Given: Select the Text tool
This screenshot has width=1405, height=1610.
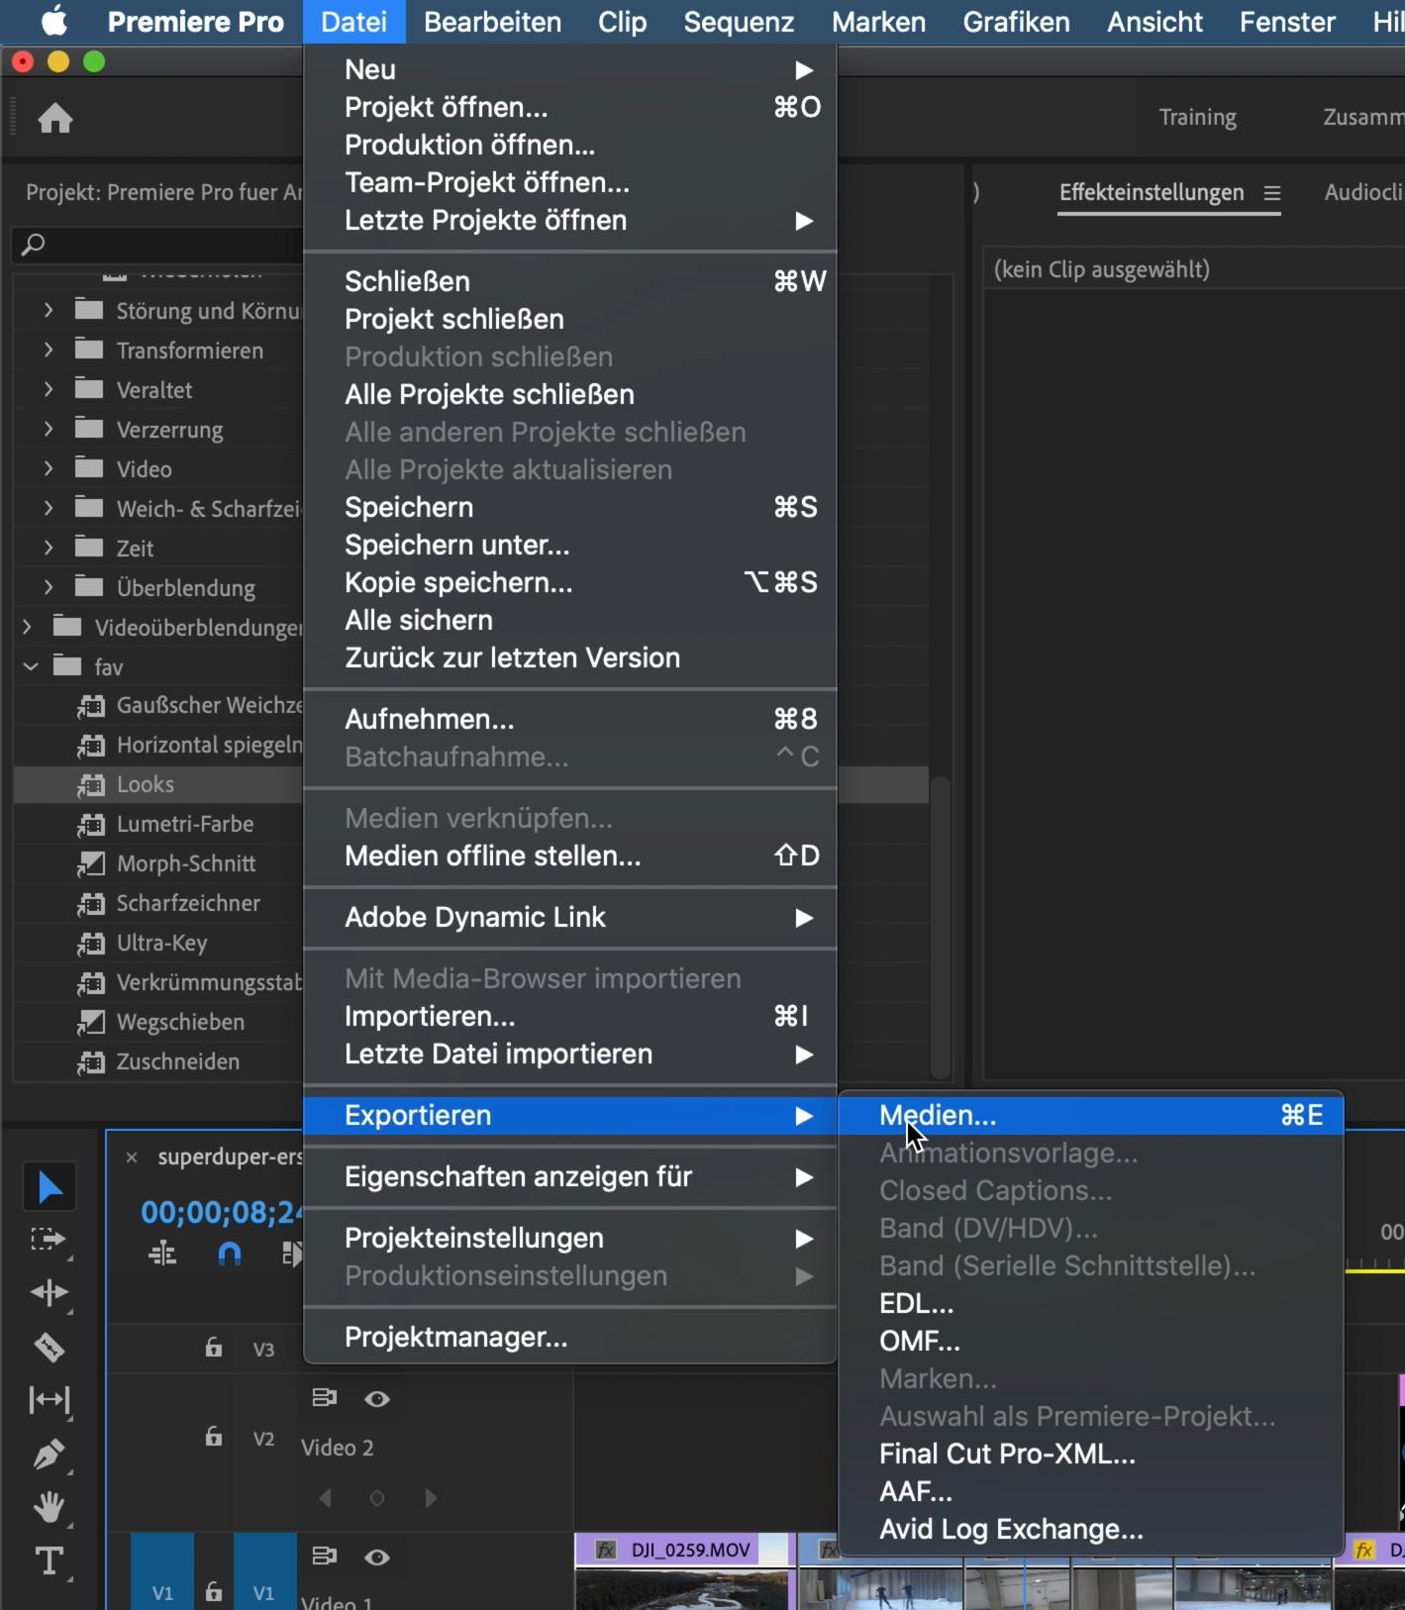Looking at the screenshot, I should 49,1561.
